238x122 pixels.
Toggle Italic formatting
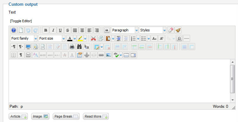[x=53, y=30]
